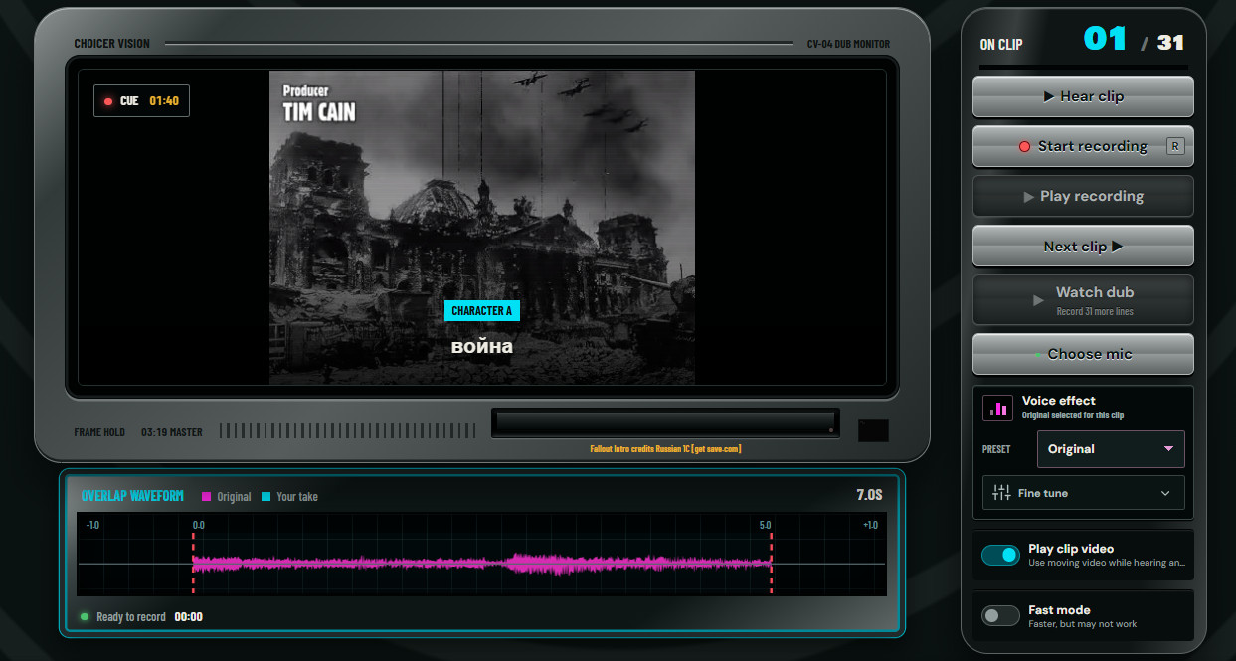Image resolution: width=1236 pixels, height=661 pixels.
Task: Click the pink Original legend swatch
Action: (x=207, y=497)
